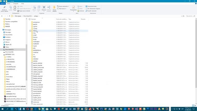Image resolution: width=197 pixels, height=111 pixels.
Task: Select Música in the navigation pane
Action: pos(7,42)
